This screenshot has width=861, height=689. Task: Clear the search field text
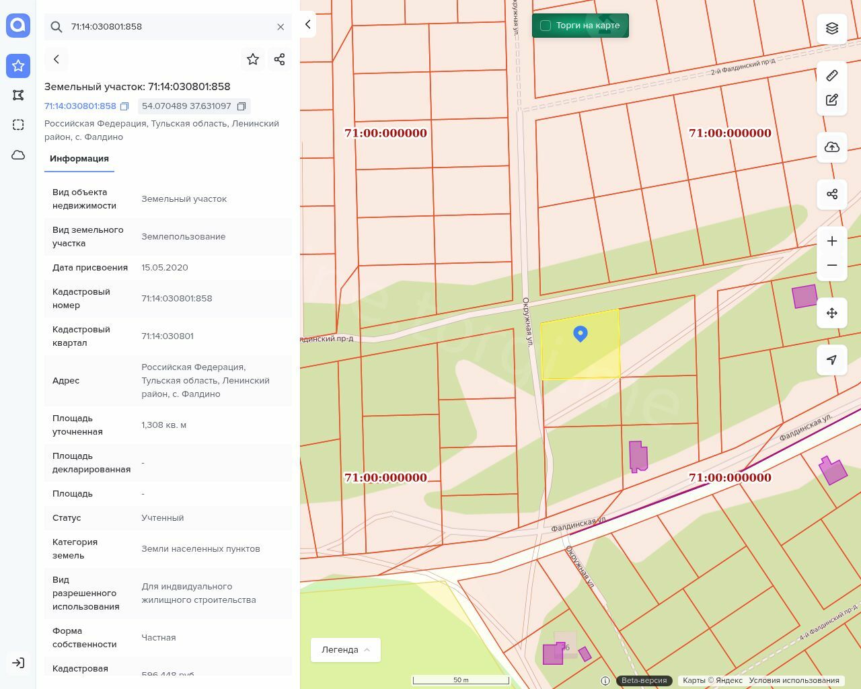280,27
